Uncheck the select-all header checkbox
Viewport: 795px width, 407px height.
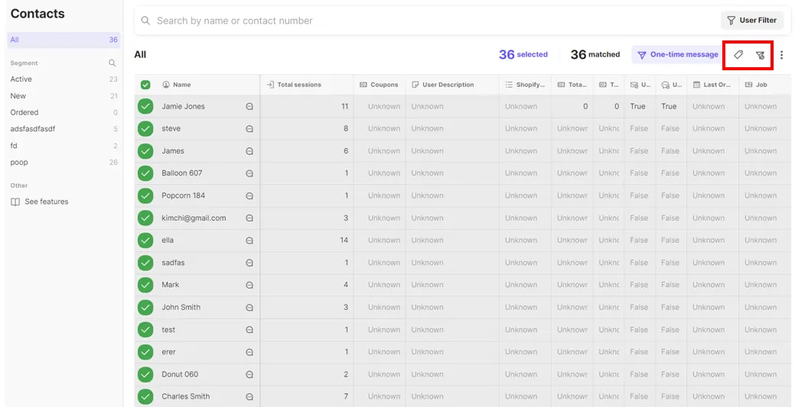(145, 85)
